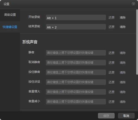The height and width of the screenshot is (120, 138).
Task: Clear the 开始录制 shortcut with 清除
Action: 123,18
